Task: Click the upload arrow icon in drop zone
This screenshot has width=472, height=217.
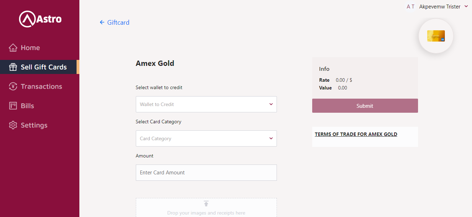Action: 206,204
